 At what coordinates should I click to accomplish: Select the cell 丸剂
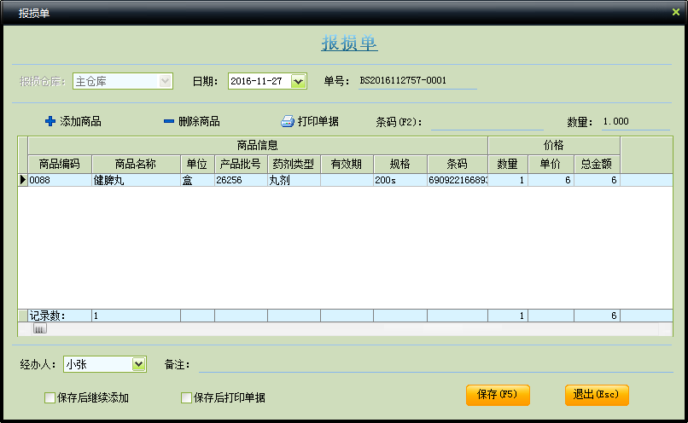click(x=294, y=180)
